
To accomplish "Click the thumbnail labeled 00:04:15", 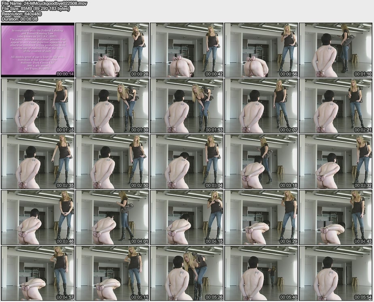I will (187, 217).
